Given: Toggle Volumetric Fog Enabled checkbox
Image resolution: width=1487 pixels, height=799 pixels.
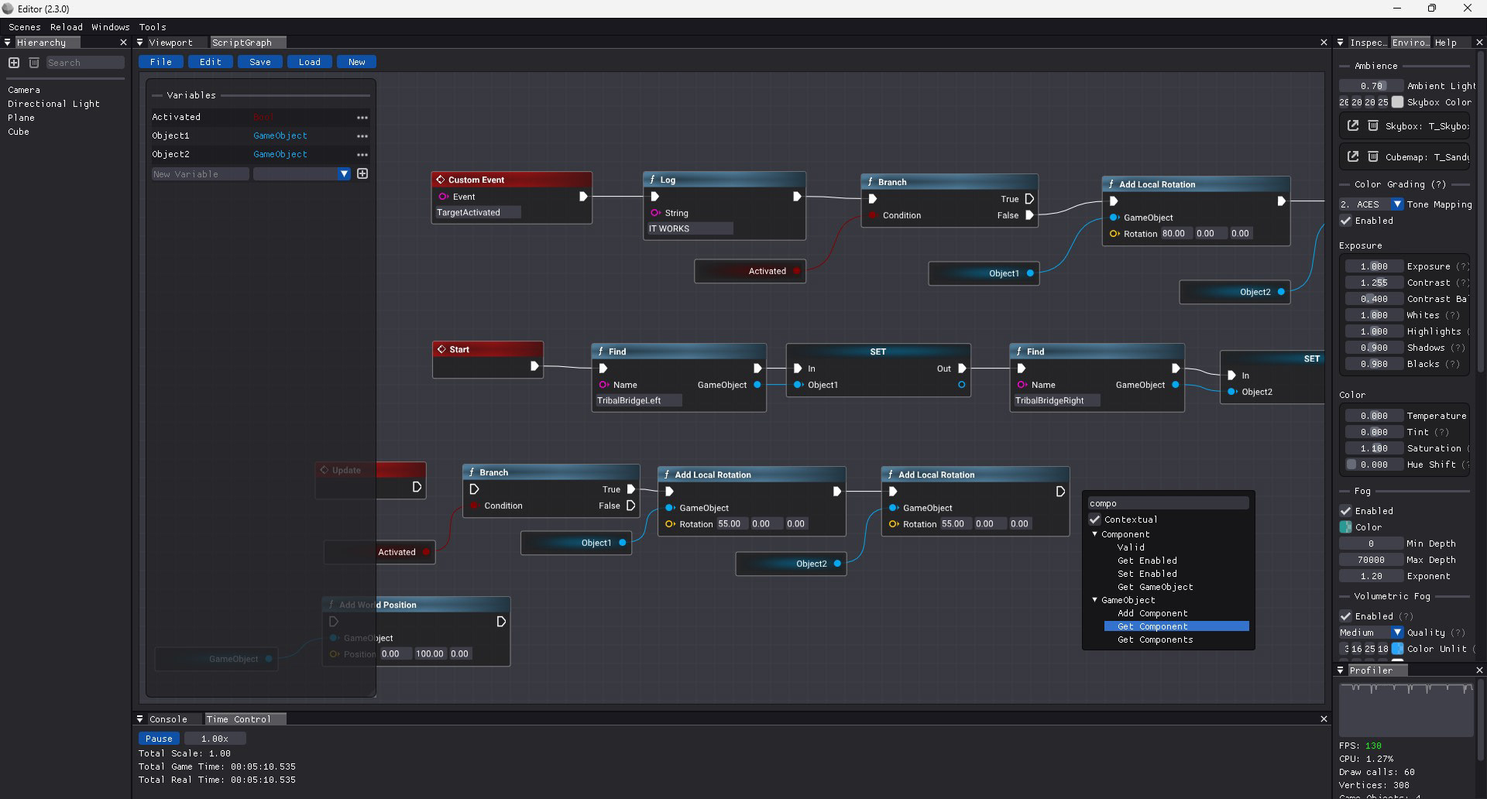Looking at the screenshot, I should pyautogui.click(x=1346, y=616).
